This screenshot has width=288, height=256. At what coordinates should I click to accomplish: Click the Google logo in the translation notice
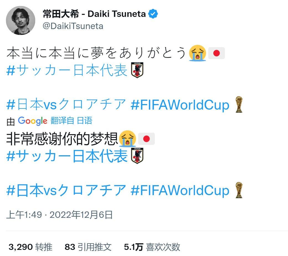32,121
